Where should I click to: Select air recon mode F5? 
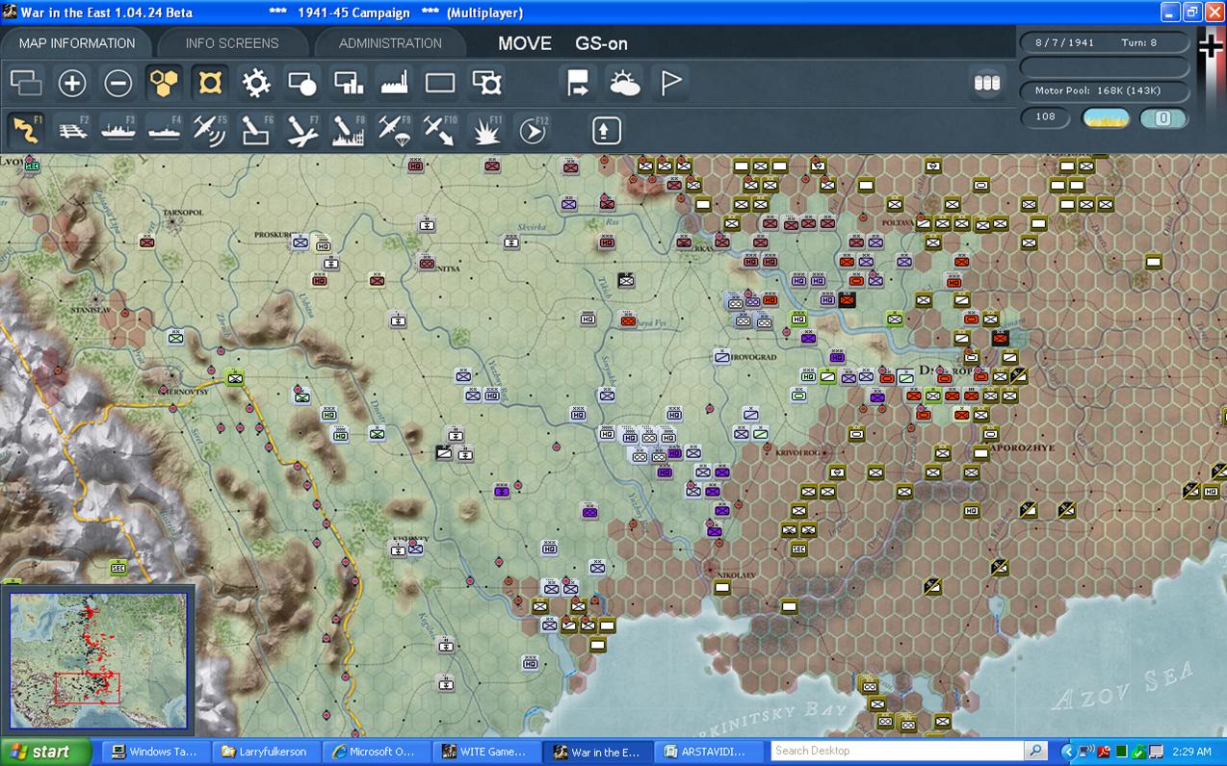pyautogui.click(x=210, y=130)
